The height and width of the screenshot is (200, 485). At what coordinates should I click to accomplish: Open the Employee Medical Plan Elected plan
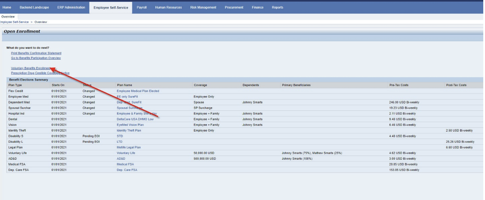[138, 91]
